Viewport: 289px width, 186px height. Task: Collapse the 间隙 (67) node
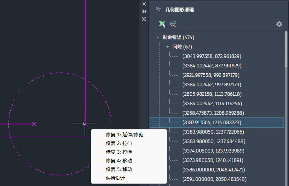pyautogui.click(x=168, y=47)
